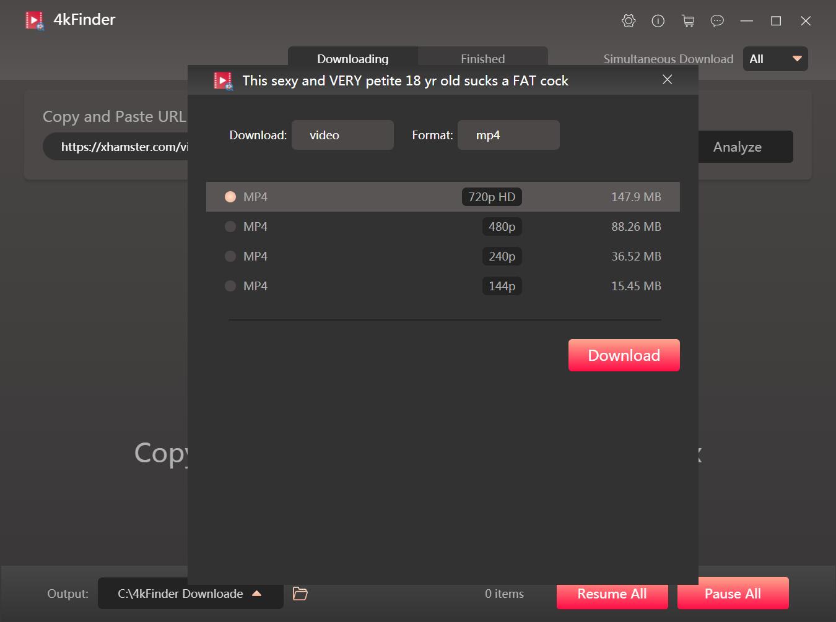Minimize the 4kFinder window
This screenshot has width=836, height=622.
click(x=746, y=21)
